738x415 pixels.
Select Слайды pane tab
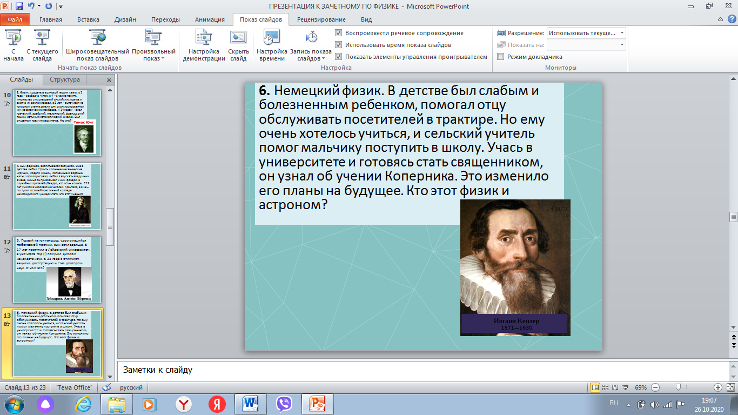tap(22, 79)
